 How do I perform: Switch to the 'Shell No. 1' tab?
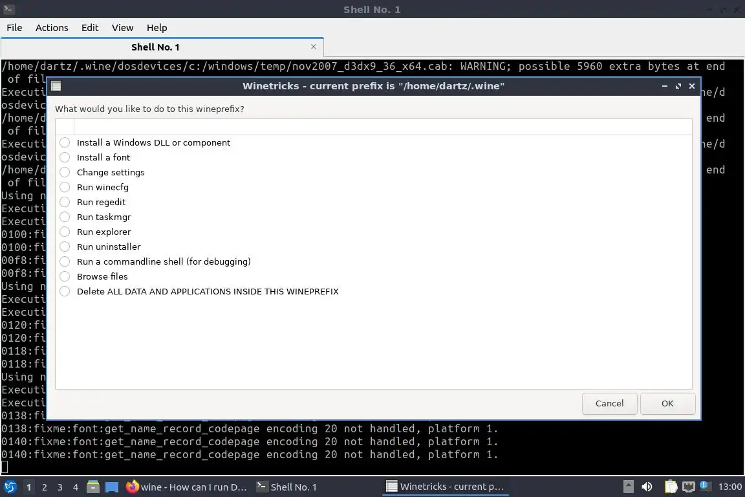point(162,47)
